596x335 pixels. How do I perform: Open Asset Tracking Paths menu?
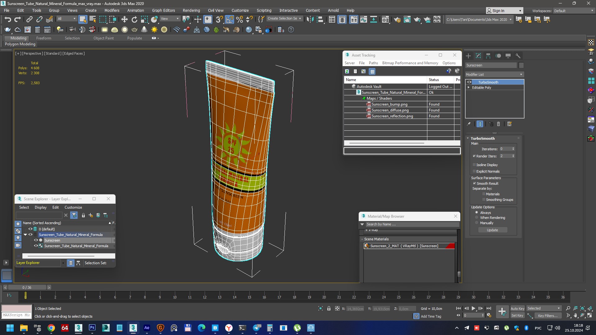click(x=373, y=63)
